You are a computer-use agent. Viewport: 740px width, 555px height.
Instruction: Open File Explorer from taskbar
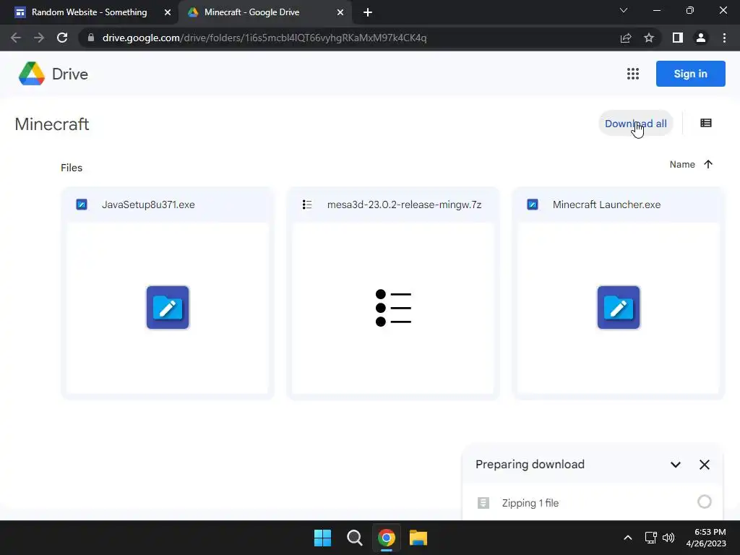[418, 538]
